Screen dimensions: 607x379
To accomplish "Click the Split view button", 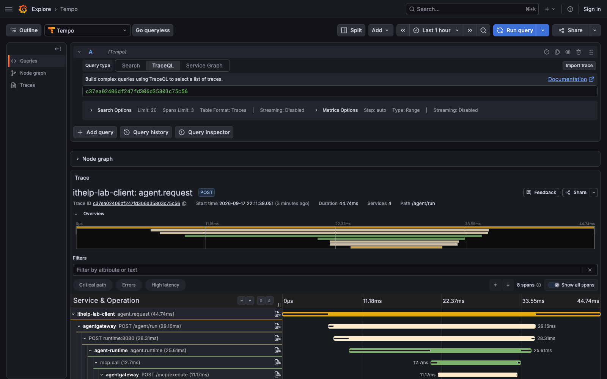I will coord(351,30).
